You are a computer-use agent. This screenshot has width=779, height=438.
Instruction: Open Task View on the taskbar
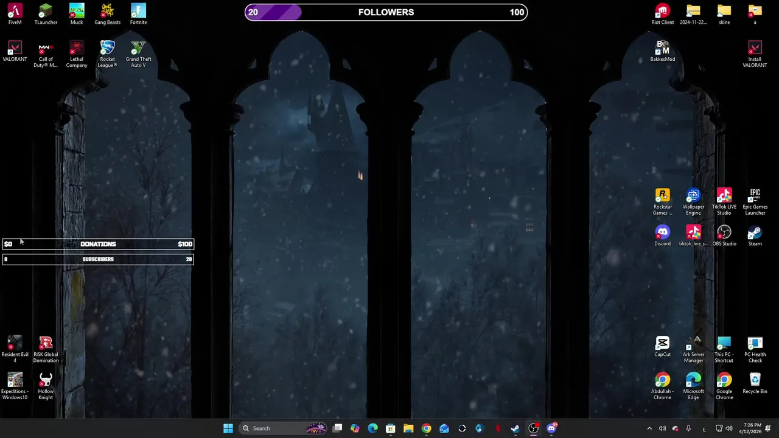(x=338, y=428)
